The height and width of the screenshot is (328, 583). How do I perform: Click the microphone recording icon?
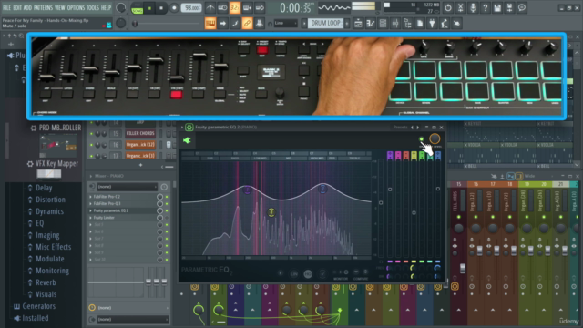(x=473, y=8)
